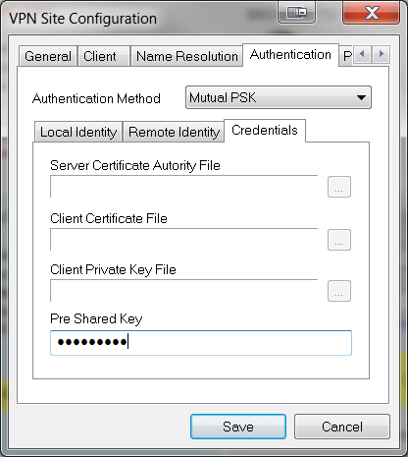Screen dimensions: 408x457
Task: Click the Client Certificate File text field
Action: point(184,240)
